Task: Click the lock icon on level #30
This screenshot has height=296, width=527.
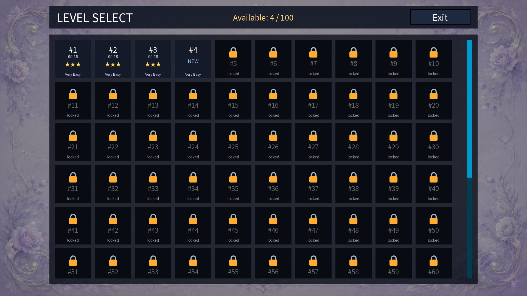Action: point(434,136)
